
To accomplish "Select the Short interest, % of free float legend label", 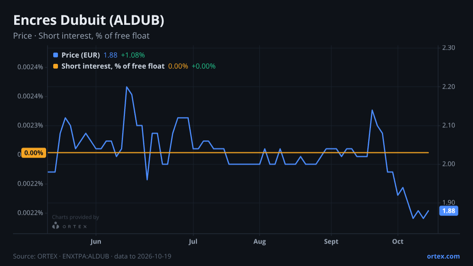I will coord(113,66).
